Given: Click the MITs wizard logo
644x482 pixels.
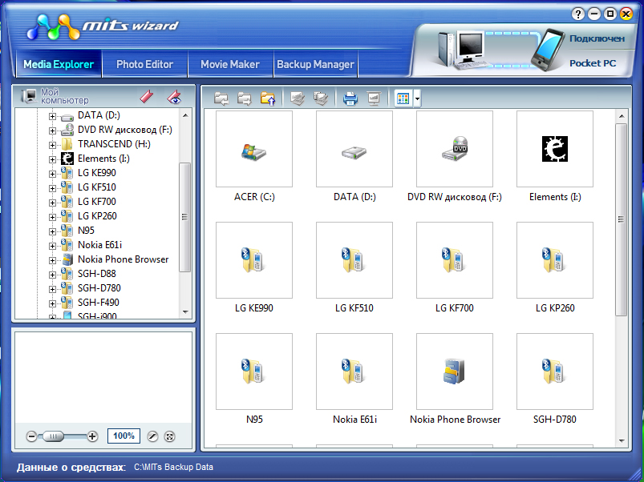Looking at the screenshot, I should tap(103, 26).
